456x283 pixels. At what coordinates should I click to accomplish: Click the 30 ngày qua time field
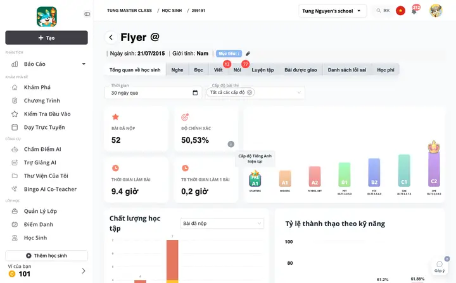153,93
